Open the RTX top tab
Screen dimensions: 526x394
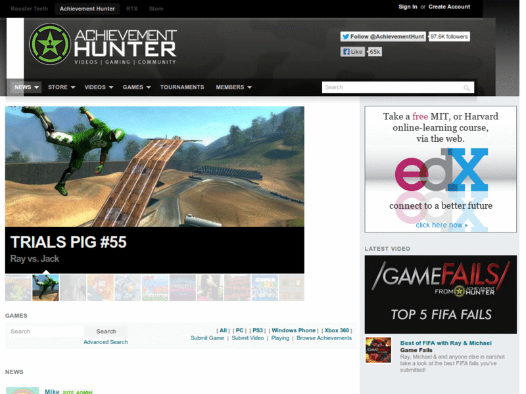pyautogui.click(x=132, y=9)
